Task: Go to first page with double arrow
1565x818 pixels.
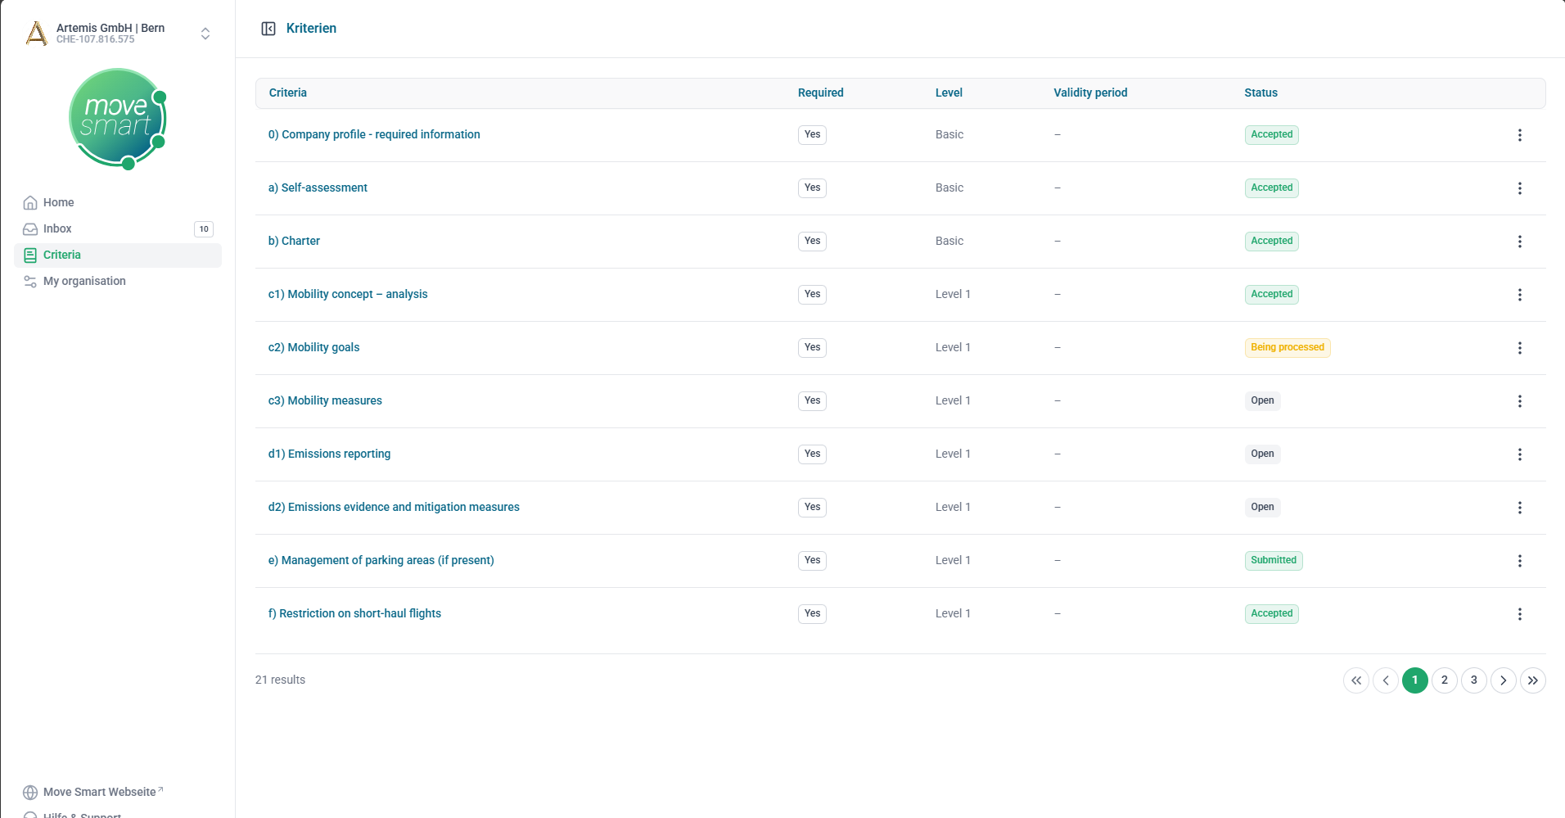Action: [1355, 680]
